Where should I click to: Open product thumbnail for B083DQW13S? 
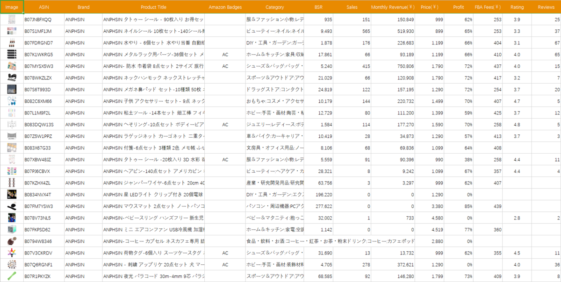[12, 125]
